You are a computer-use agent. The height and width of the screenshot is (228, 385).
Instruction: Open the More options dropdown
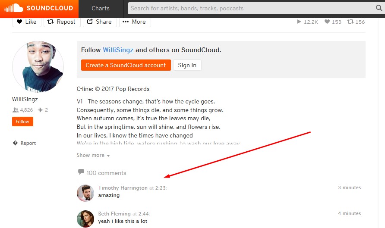pos(135,22)
